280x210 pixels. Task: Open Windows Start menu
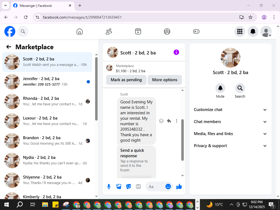(x=7, y=205)
